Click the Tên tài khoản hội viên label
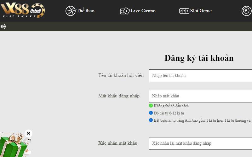Screen dimensions: 252x157 [121, 75]
